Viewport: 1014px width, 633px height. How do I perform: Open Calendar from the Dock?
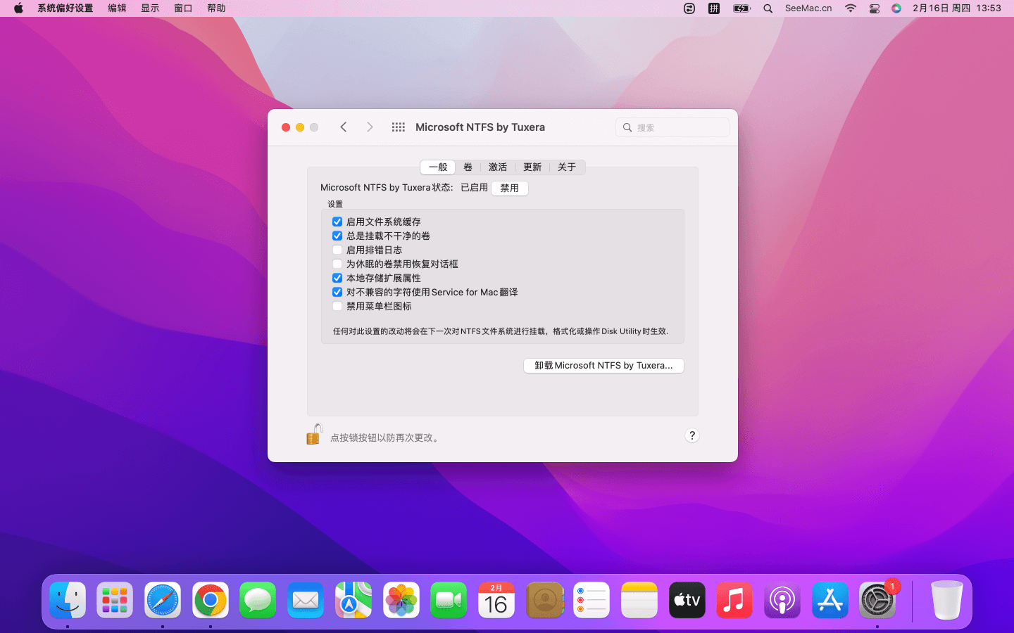pos(496,600)
